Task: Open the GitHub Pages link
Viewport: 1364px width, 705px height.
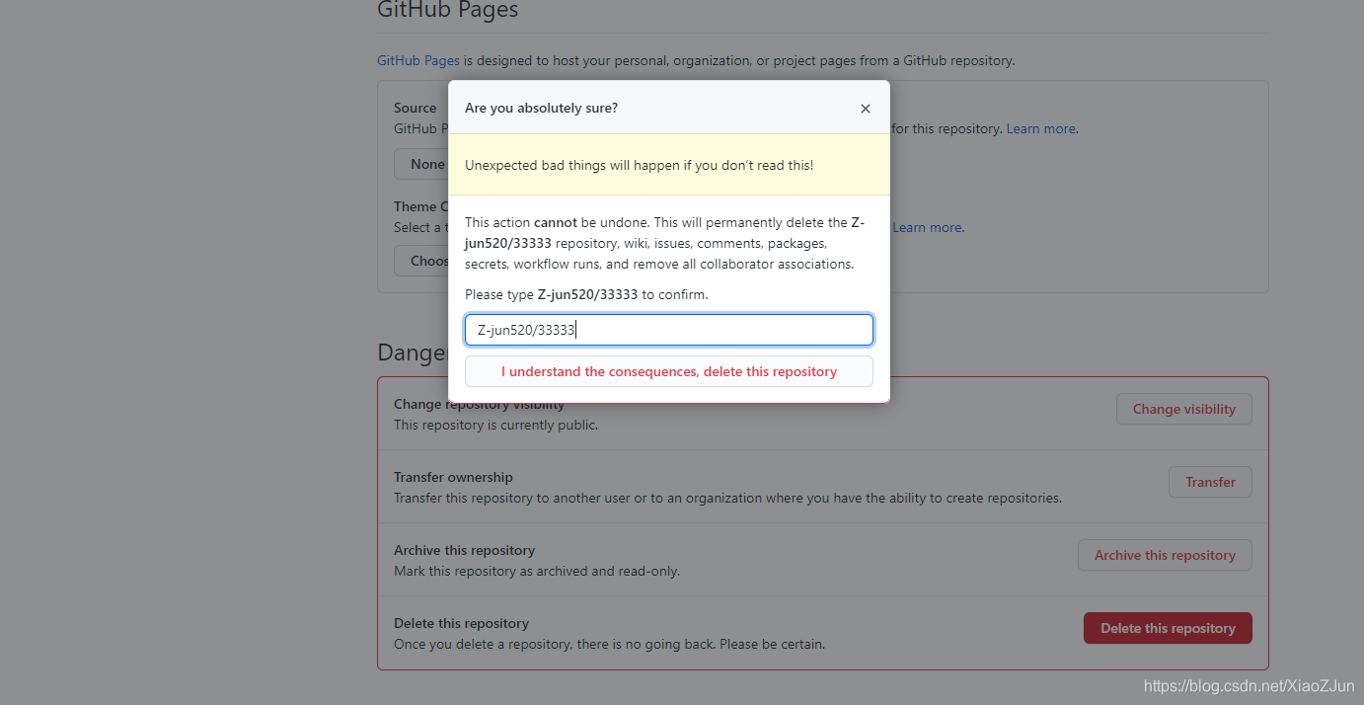Action: click(x=418, y=60)
